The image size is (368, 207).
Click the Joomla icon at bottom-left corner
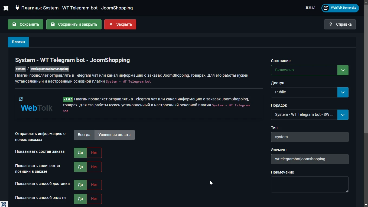pyautogui.click(x=4, y=204)
